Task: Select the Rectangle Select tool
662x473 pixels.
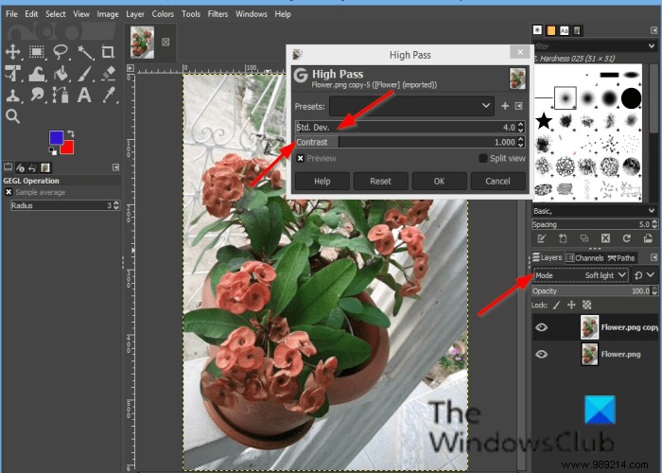Action: point(37,52)
